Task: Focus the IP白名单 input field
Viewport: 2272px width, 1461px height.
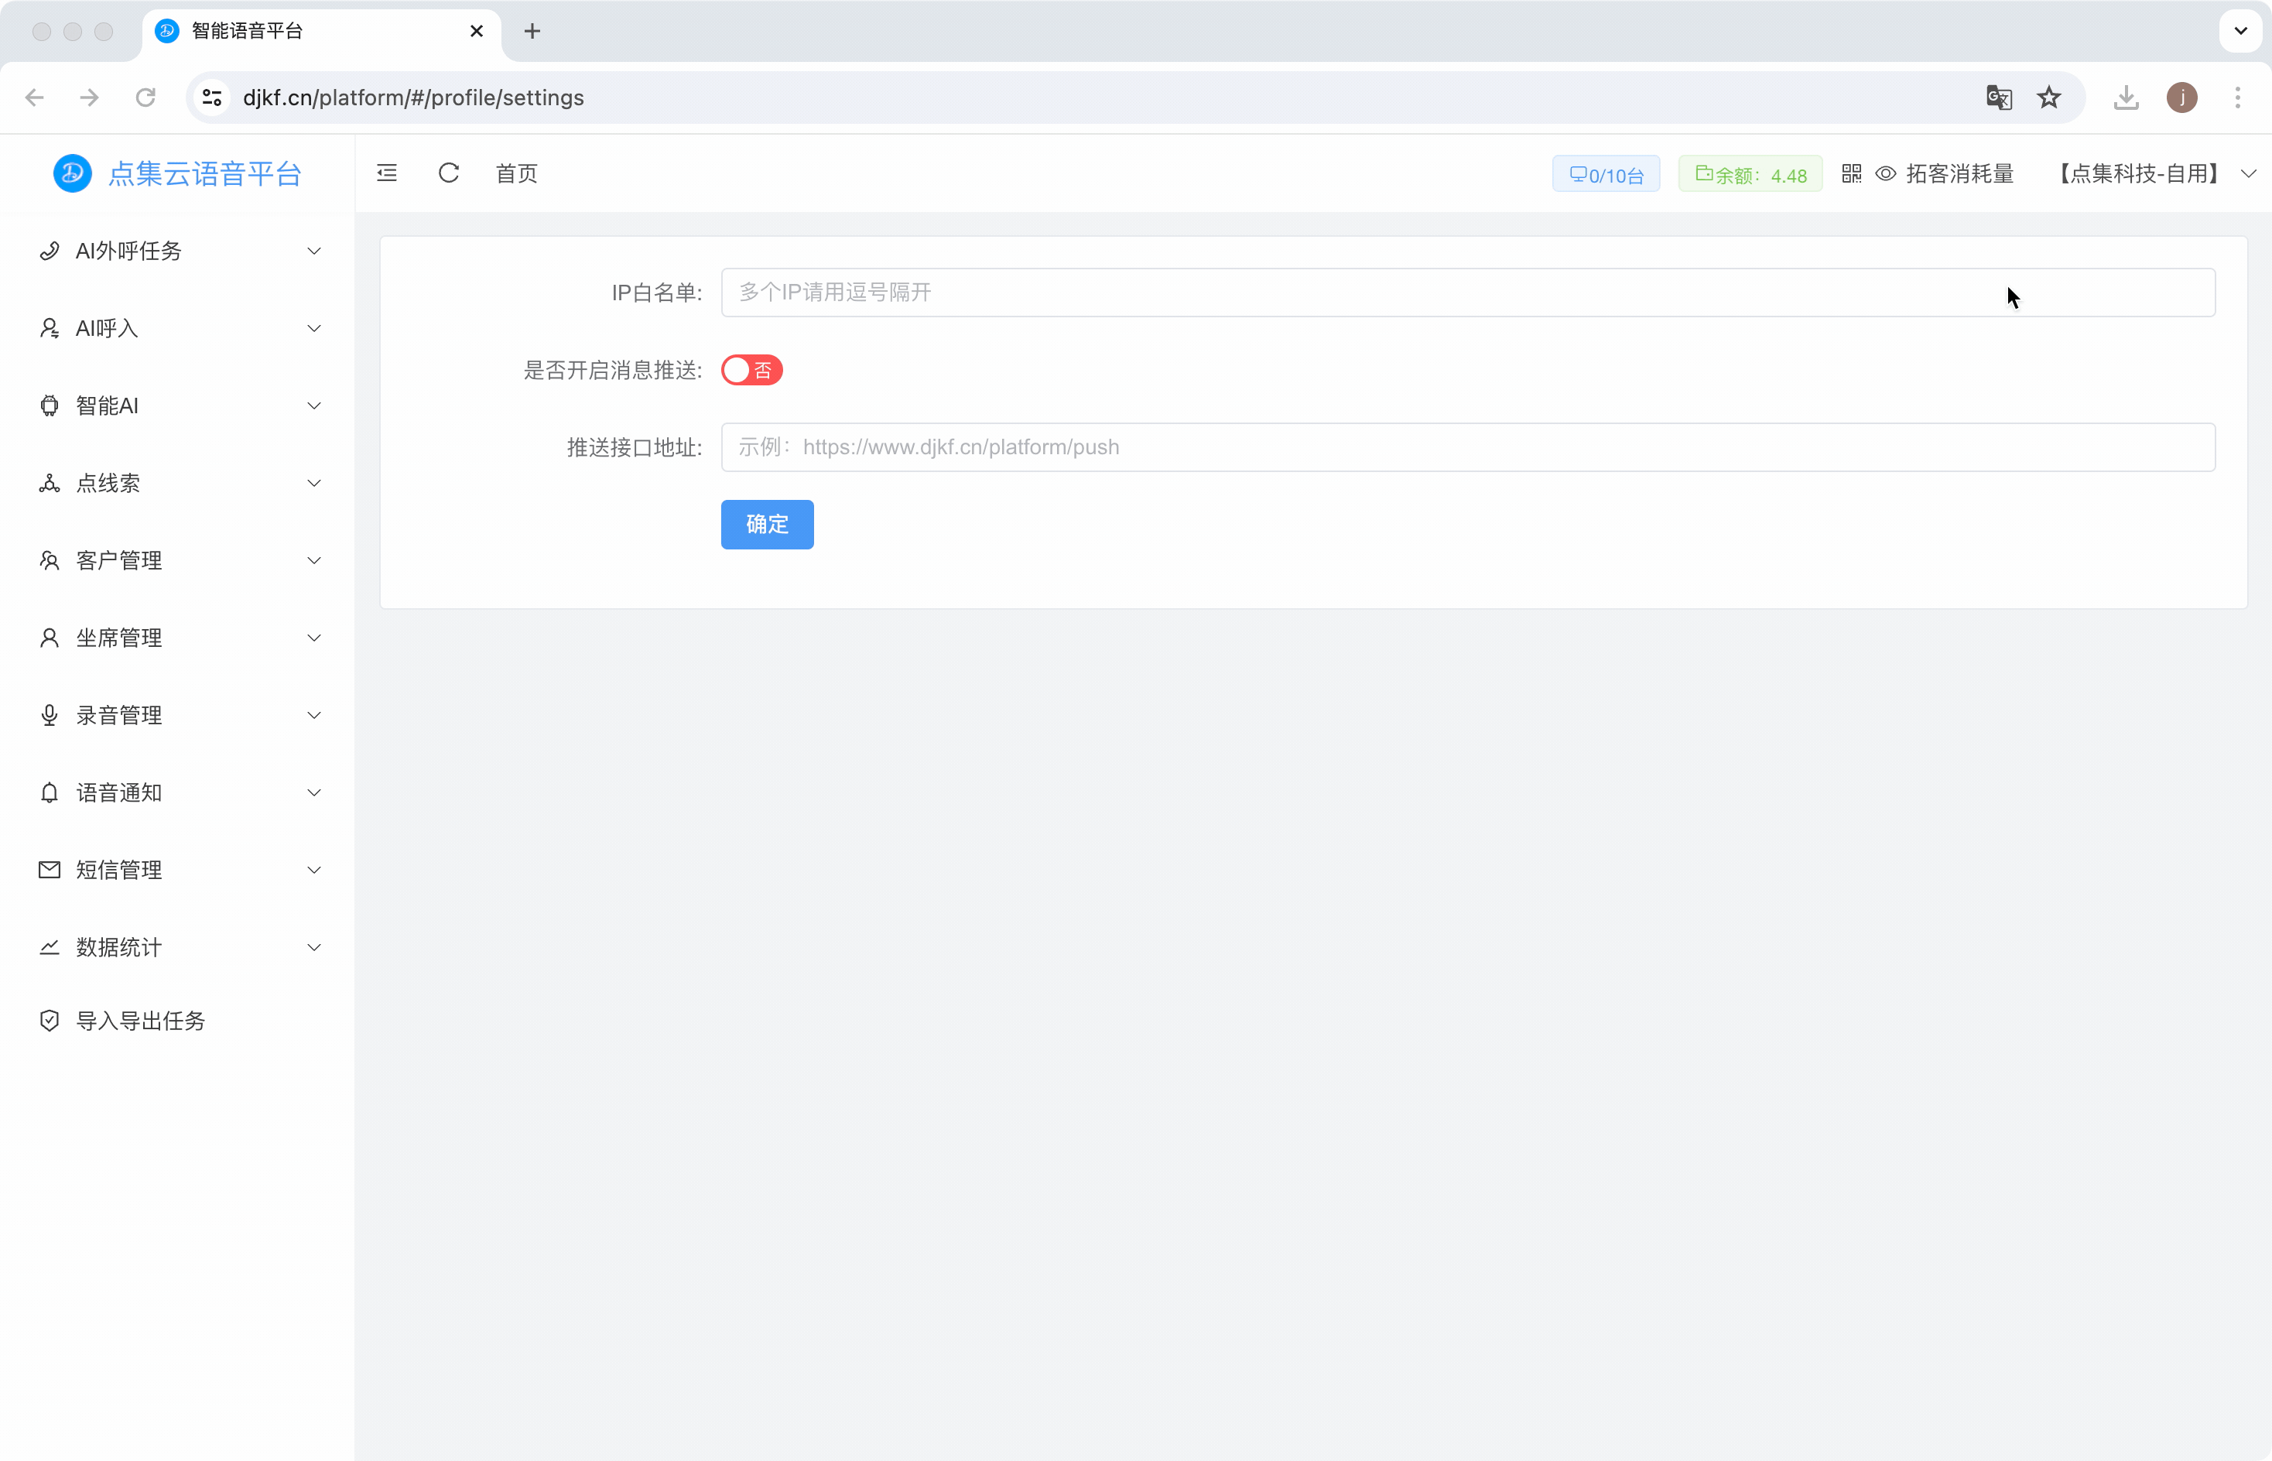Action: 1466,293
